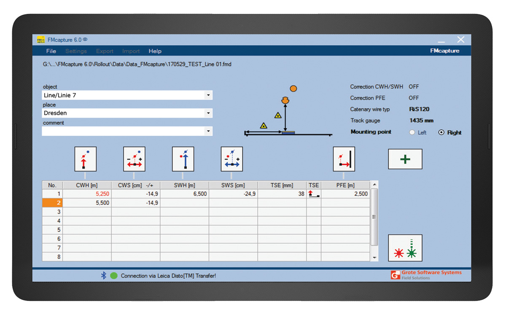Select the -24,9 SWS cell

click(233, 194)
